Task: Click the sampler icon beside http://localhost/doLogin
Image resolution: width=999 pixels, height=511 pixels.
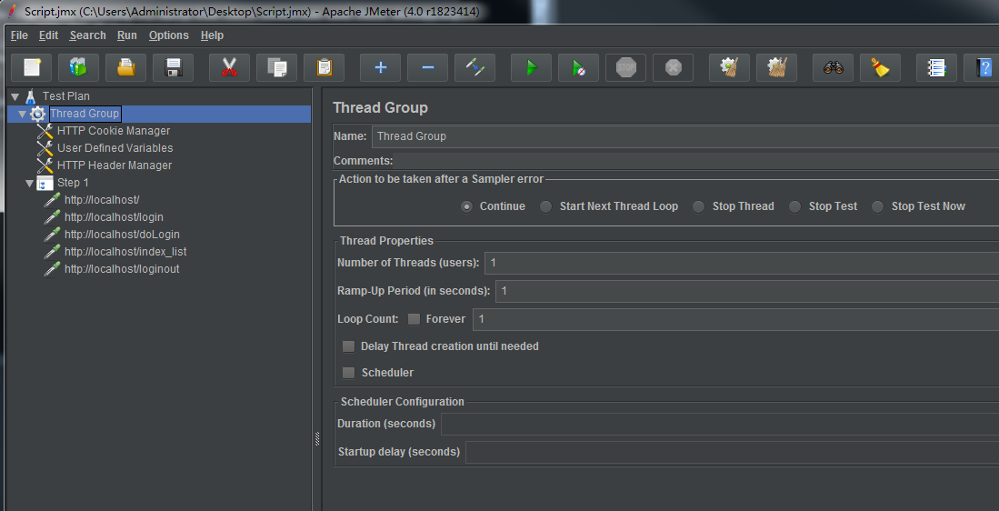Action: (x=52, y=235)
